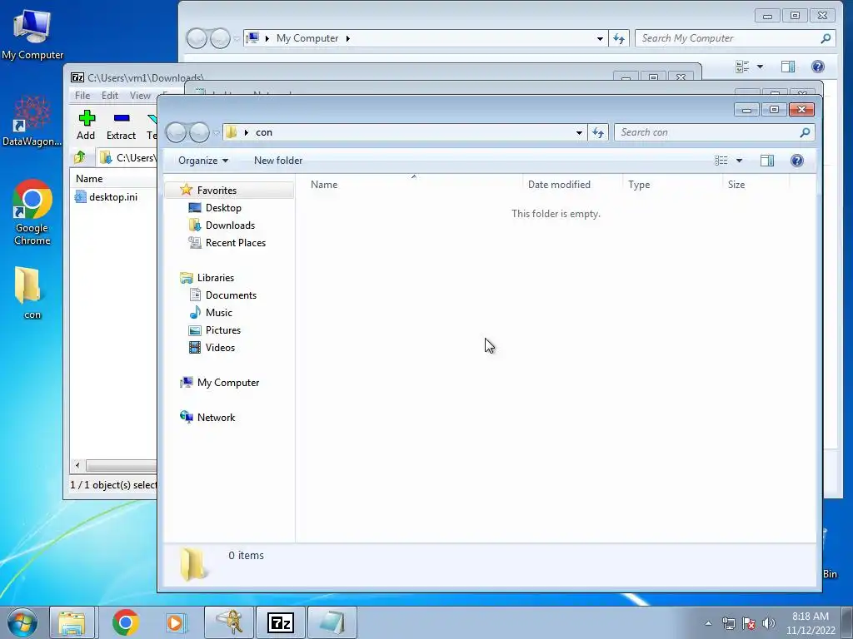Click Forward button in con window

199,132
